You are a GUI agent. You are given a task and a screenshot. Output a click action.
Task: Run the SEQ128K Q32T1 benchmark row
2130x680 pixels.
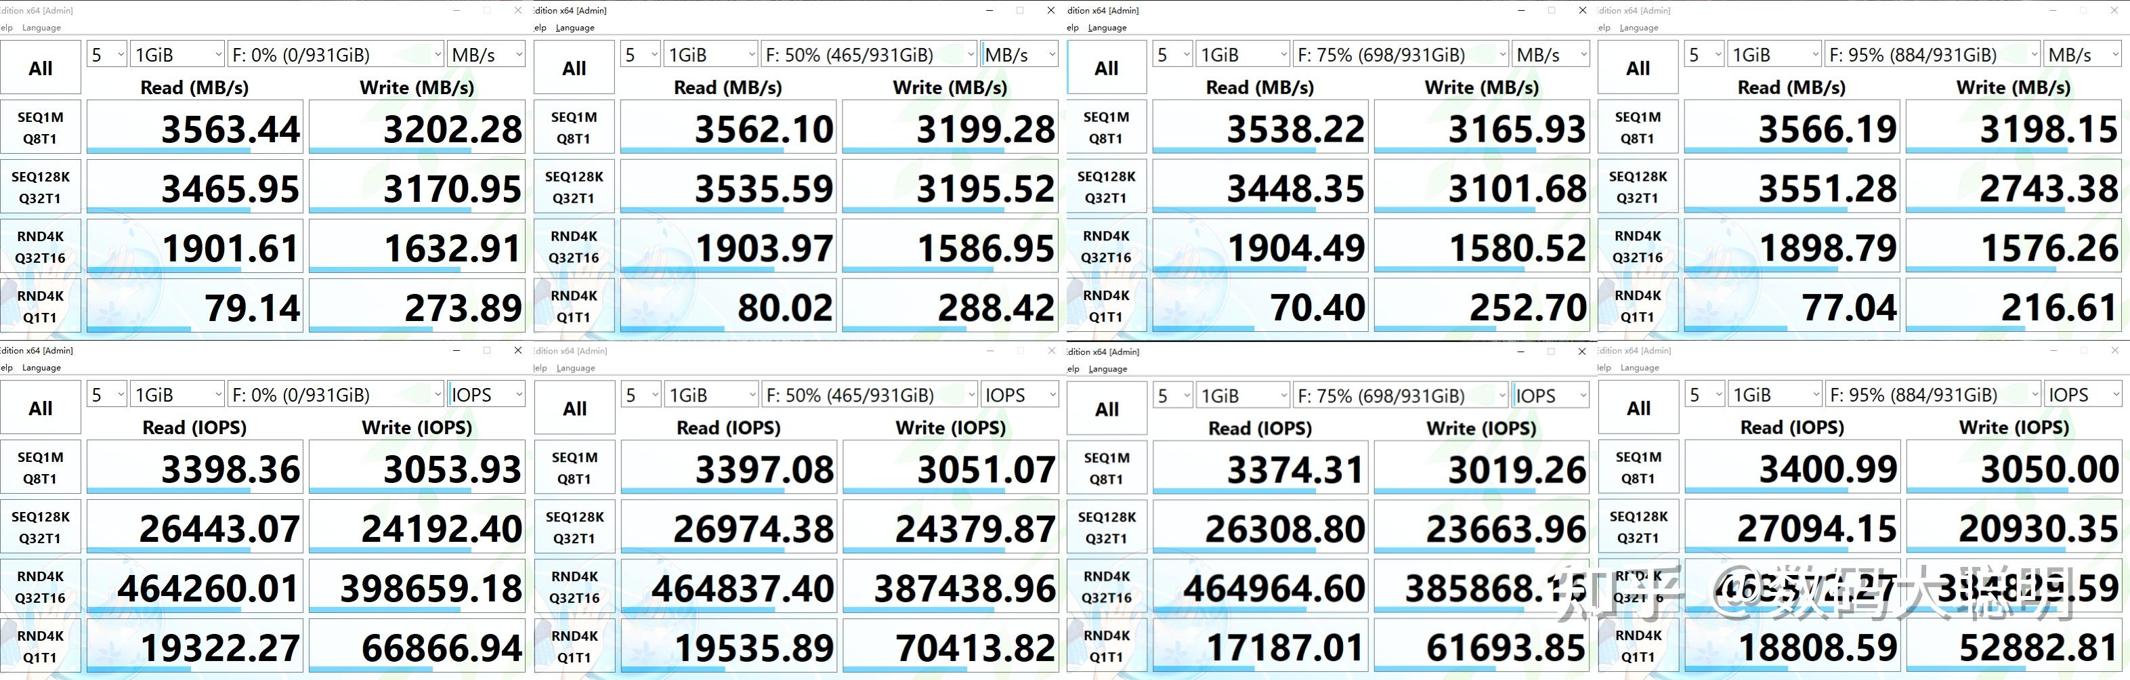tap(41, 186)
